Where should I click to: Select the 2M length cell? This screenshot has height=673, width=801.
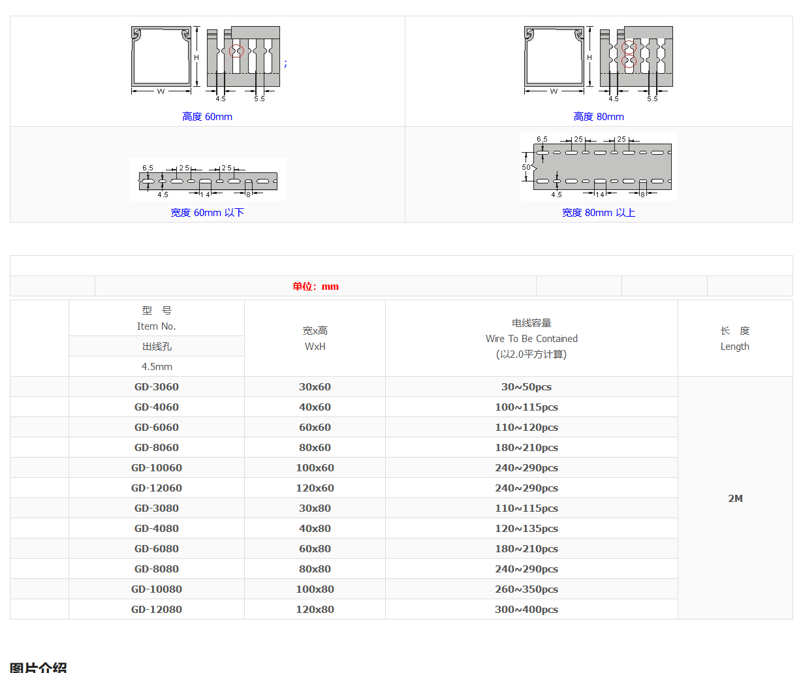click(735, 499)
